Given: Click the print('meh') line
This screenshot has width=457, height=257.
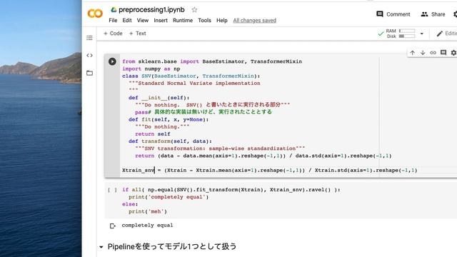Looking at the screenshot, I should (x=148, y=211).
